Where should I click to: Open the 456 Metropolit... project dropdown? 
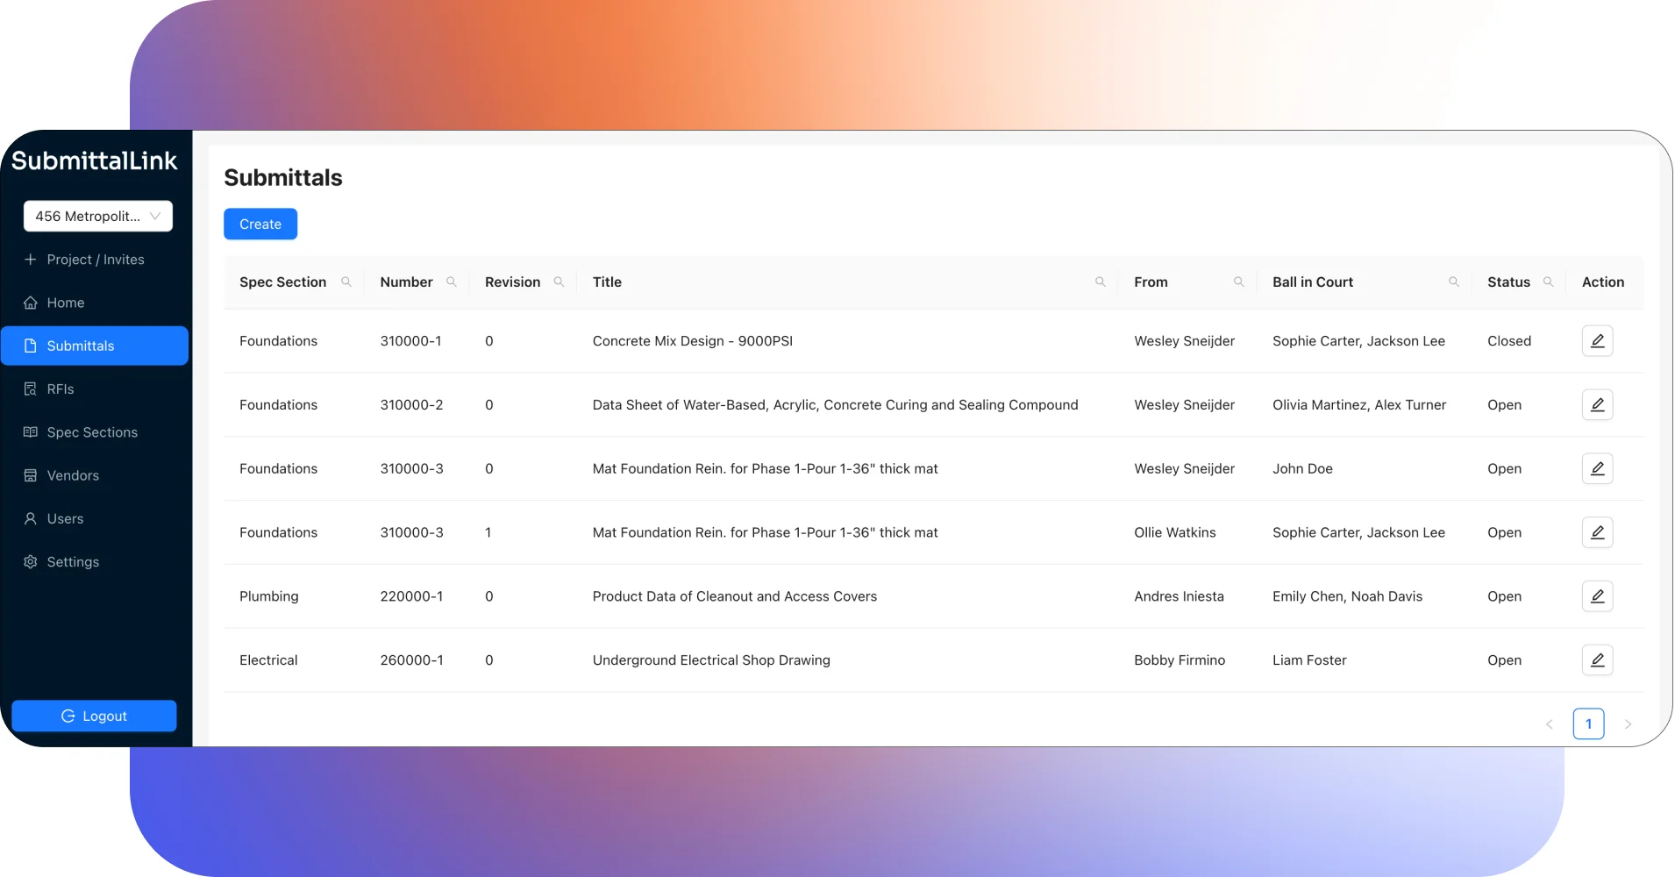click(98, 217)
